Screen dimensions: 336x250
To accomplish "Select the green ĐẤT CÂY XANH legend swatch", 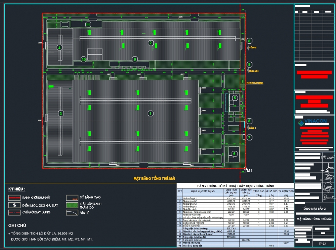I will tap(72, 205).
